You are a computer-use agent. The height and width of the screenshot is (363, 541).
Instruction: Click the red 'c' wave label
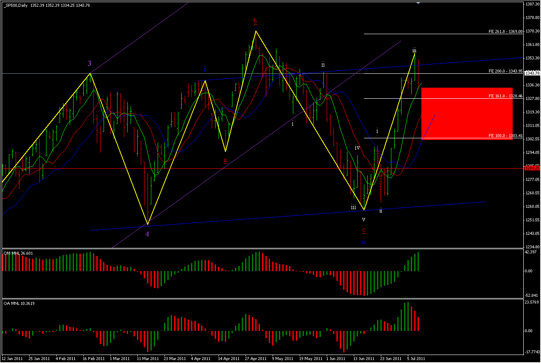(364, 230)
